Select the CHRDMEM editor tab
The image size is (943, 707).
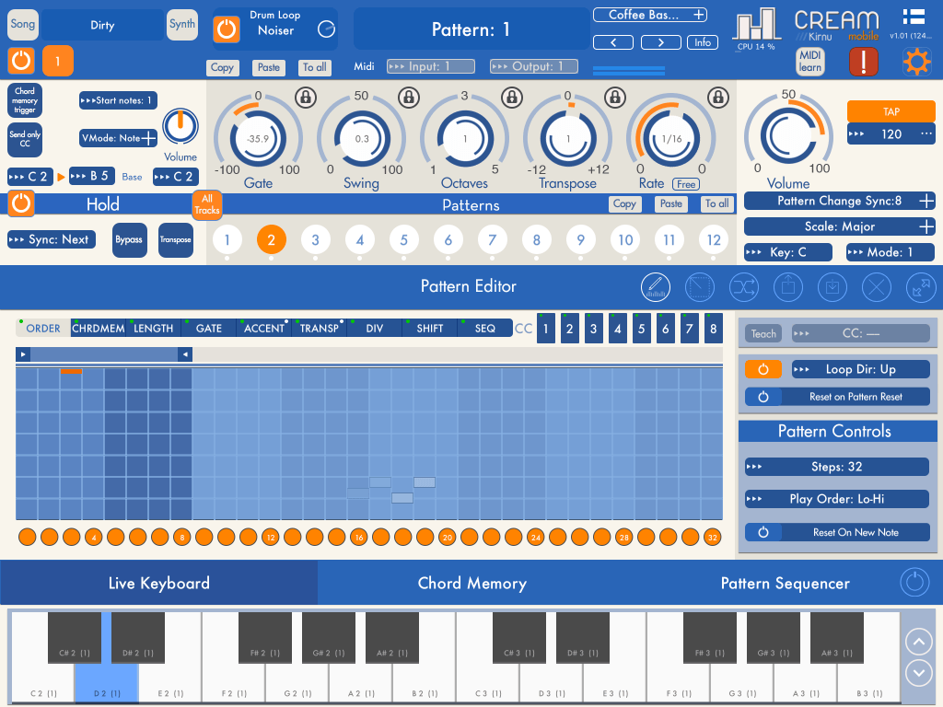[x=98, y=329]
